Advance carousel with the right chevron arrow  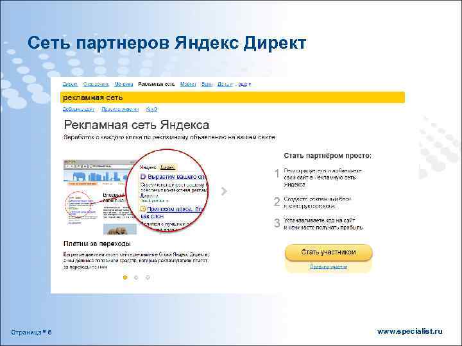(224, 191)
